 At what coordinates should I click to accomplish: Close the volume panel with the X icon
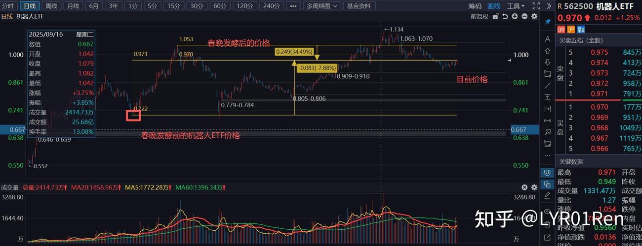[x=524, y=187]
